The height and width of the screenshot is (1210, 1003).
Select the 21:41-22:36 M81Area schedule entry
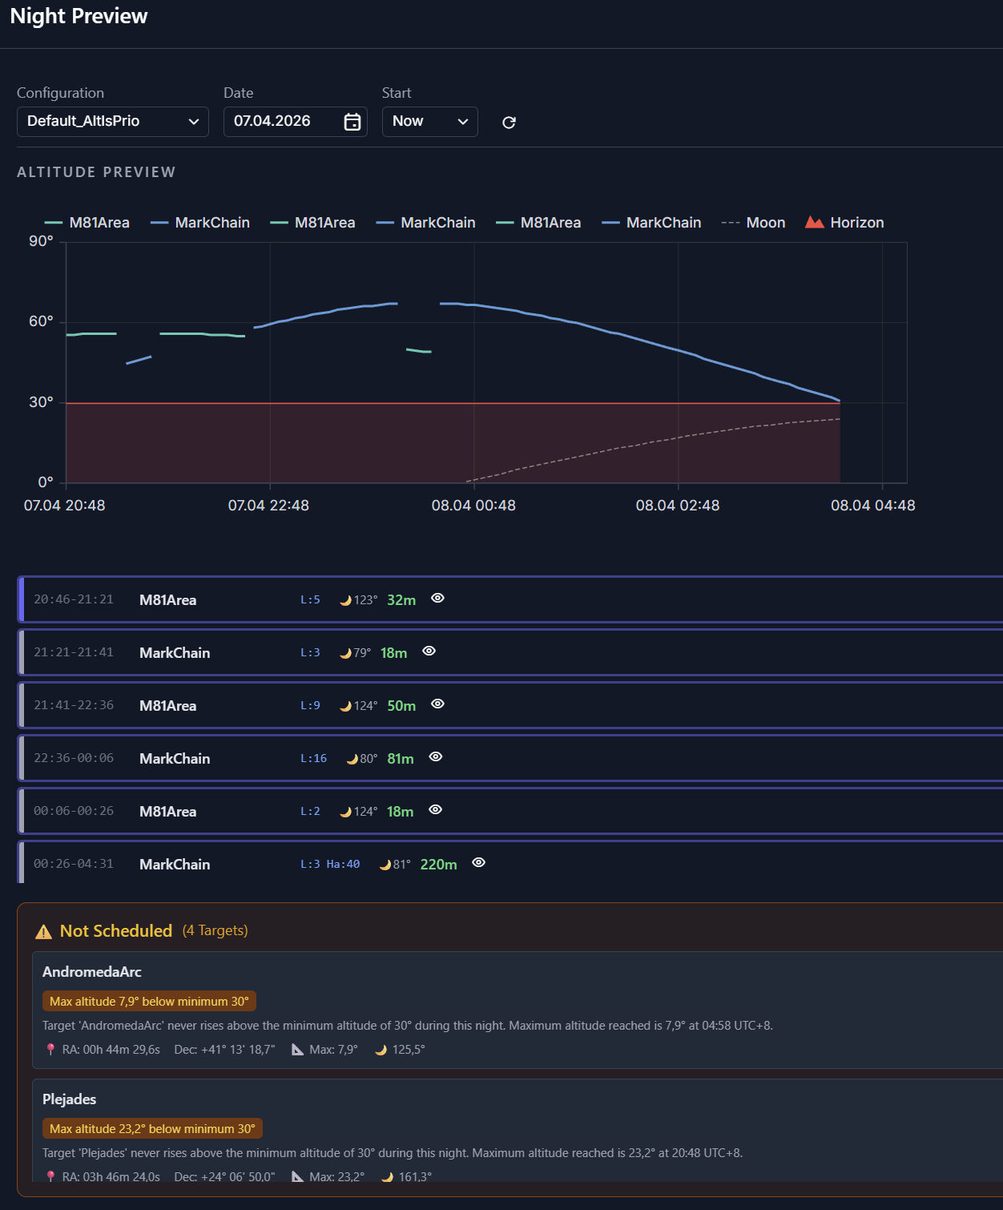click(x=167, y=706)
